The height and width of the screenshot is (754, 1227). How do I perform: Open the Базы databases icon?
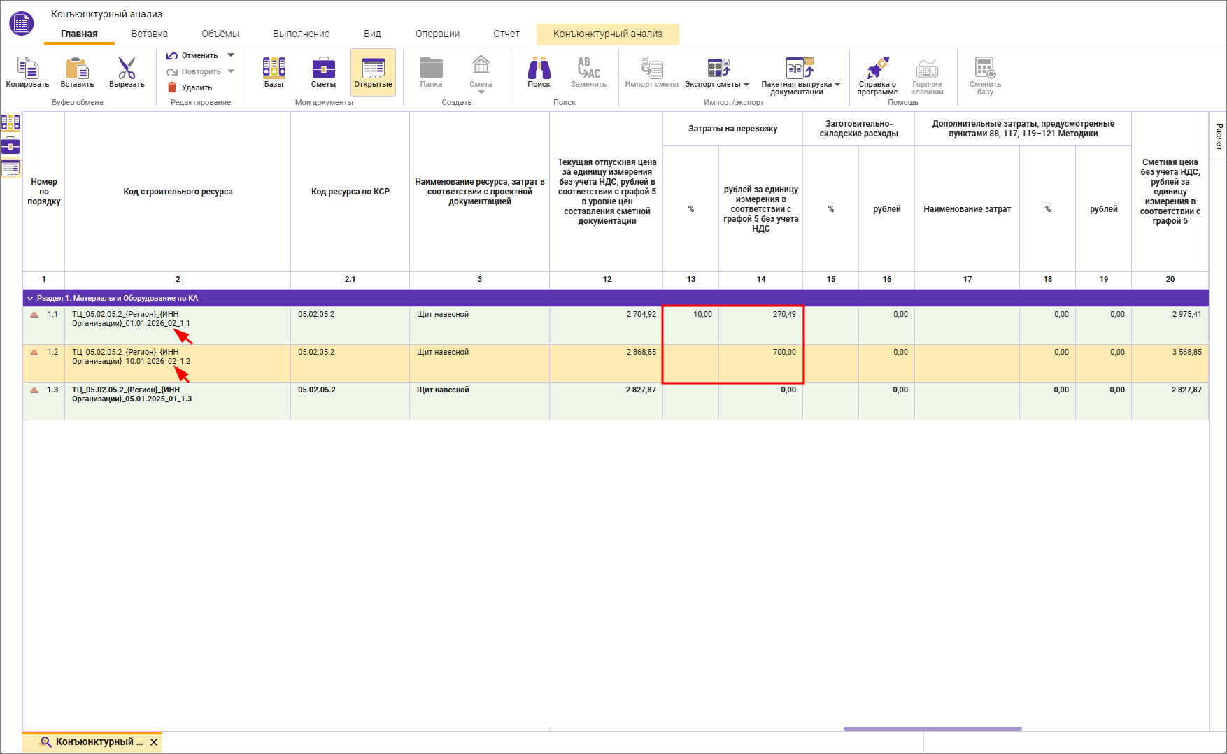(274, 68)
